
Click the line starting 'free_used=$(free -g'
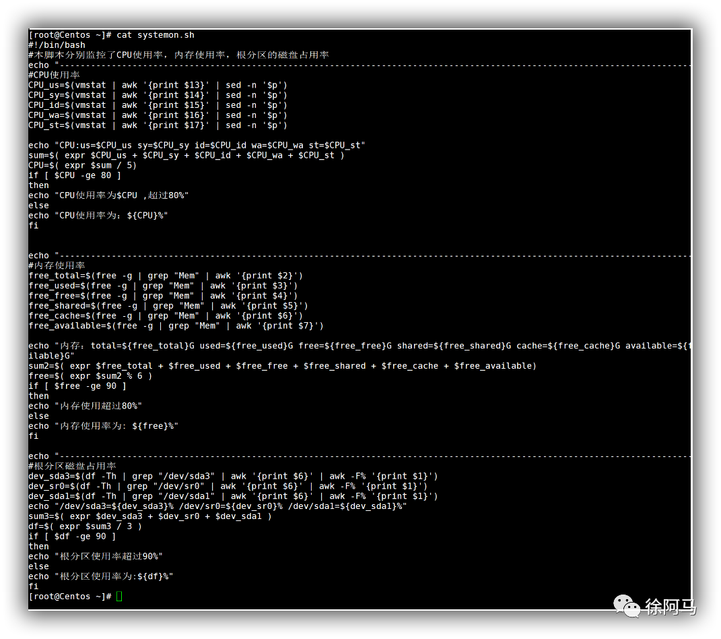click(163, 286)
